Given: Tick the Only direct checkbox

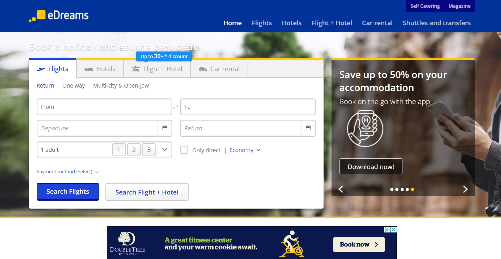Looking at the screenshot, I should 184,150.
